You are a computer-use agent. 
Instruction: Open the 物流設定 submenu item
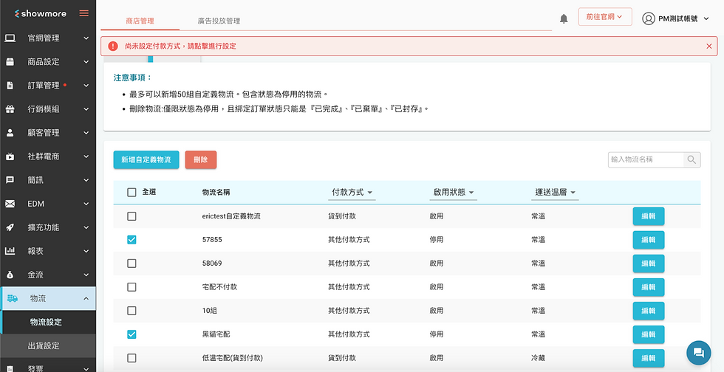48,322
